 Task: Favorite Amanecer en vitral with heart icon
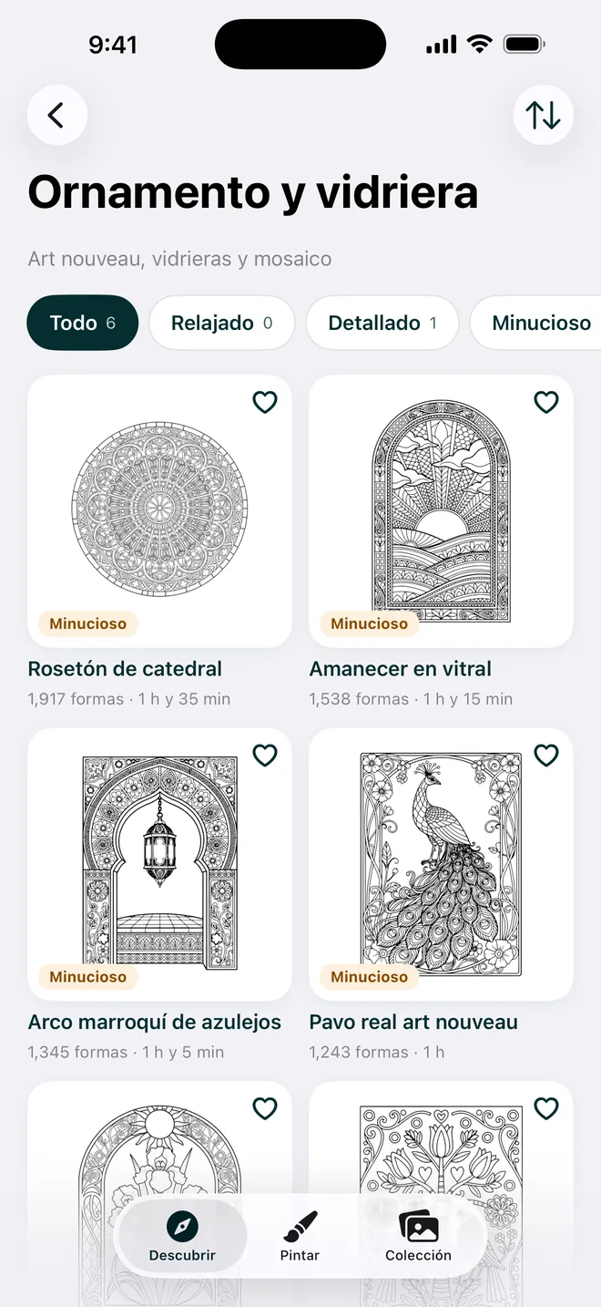546,402
